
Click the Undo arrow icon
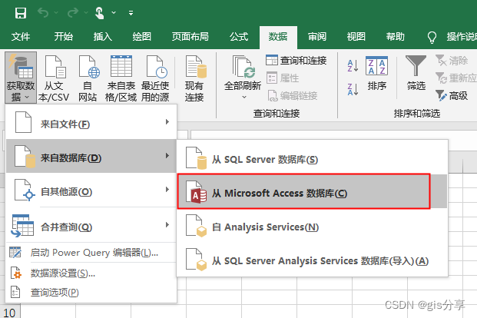coord(43,13)
